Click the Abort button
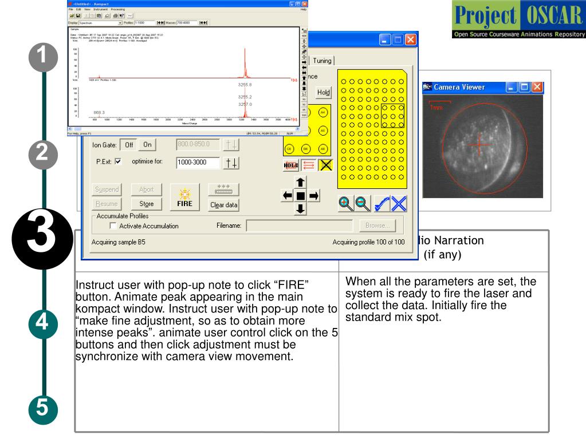Image resolution: width=586 pixels, height=439 pixels. [146, 189]
